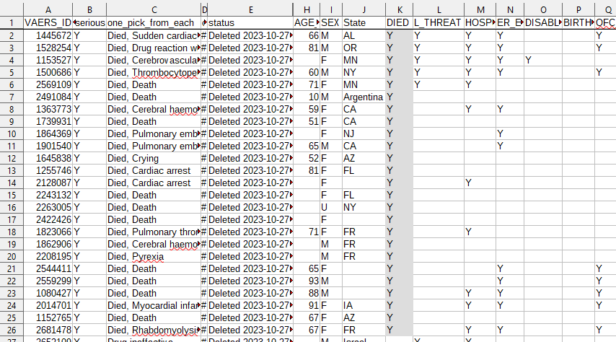
Task: Select column J header
Action: point(364,10)
